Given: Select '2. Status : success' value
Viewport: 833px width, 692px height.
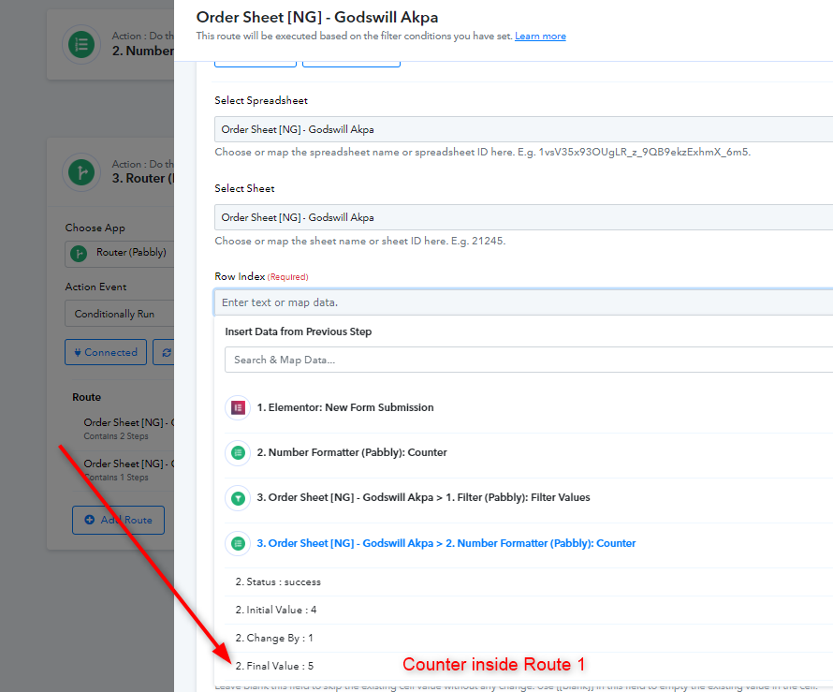Looking at the screenshot, I should pos(278,582).
